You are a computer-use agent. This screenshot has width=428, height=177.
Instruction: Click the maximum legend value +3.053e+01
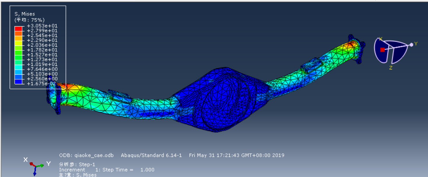click(x=42, y=26)
